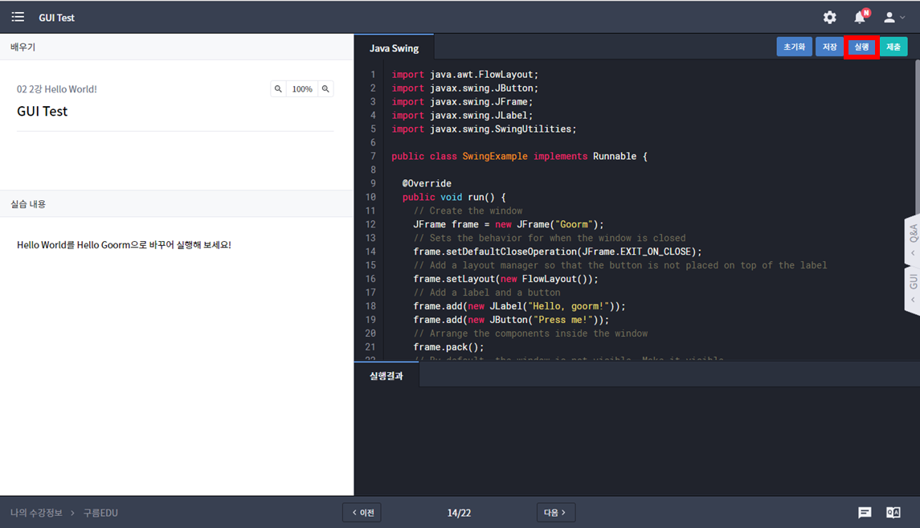The height and width of the screenshot is (528, 920).
Task: Click the 실행 run button
Action: coord(861,47)
